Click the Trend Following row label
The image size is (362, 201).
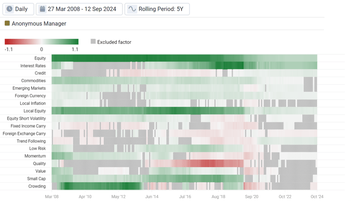pos(31,141)
